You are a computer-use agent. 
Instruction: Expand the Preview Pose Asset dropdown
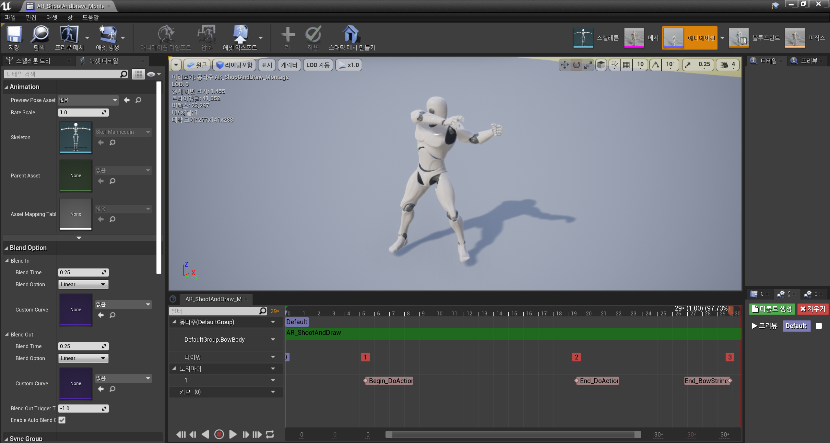(89, 100)
